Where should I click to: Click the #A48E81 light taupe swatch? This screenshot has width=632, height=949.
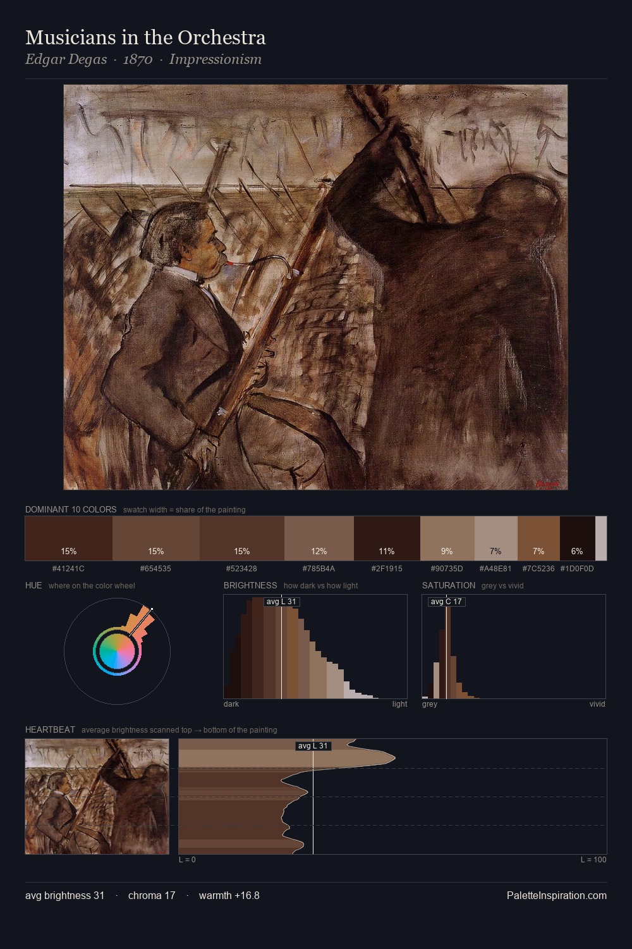pos(495,538)
